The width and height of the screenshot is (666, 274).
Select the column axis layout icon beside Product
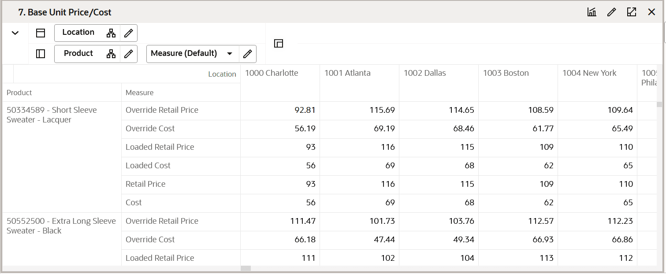tap(40, 53)
